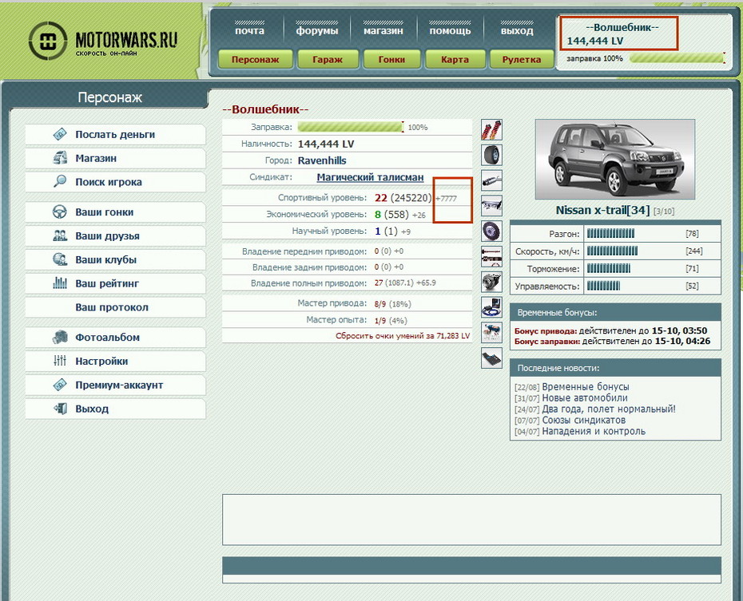Click the Заправка fuel bar in profile

click(351, 127)
